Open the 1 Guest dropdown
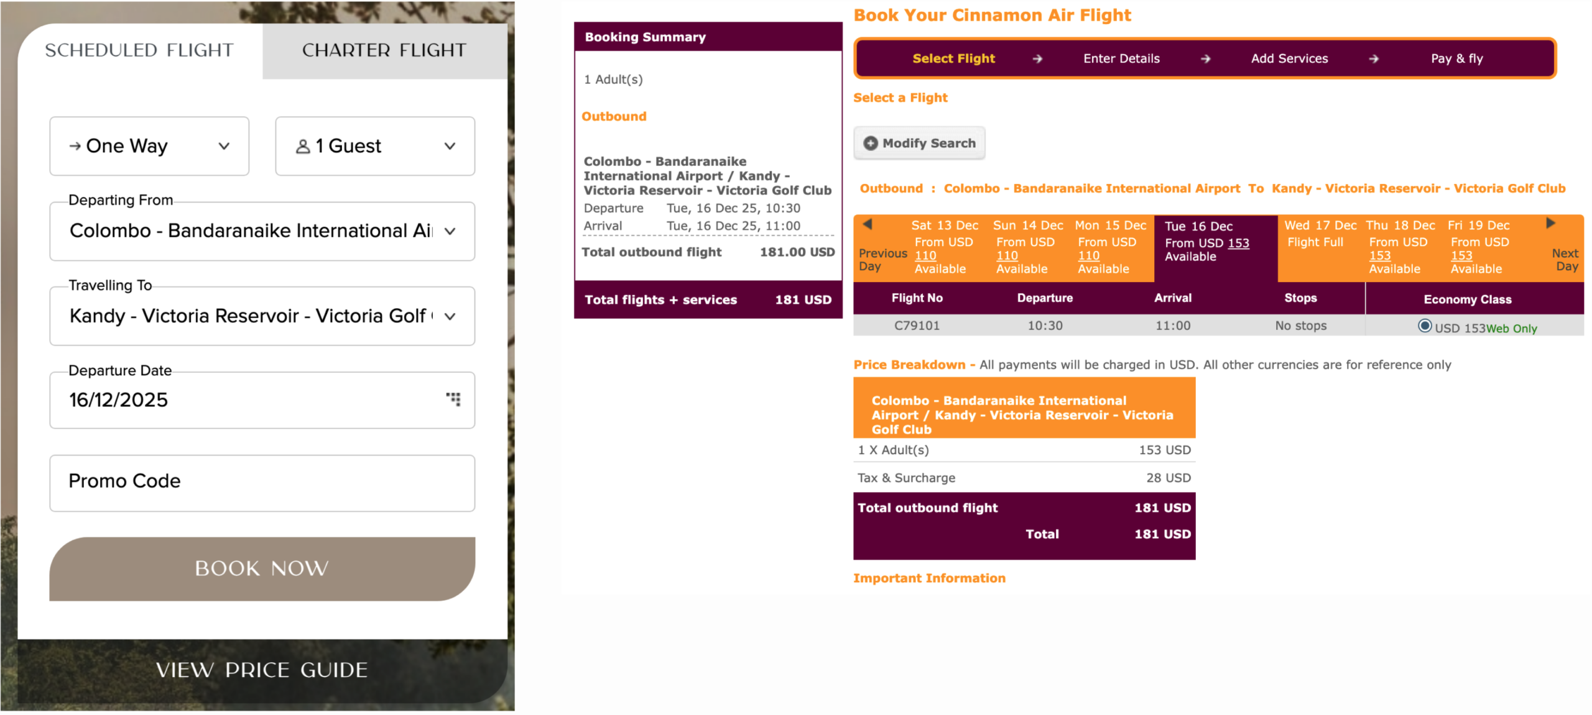Viewport: 1592px width, 715px height. tap(375, 146)
